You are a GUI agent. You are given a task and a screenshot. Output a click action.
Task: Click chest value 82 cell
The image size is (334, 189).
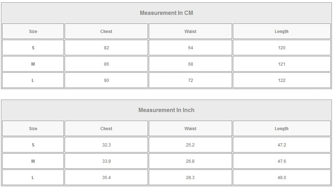(106, 48)
